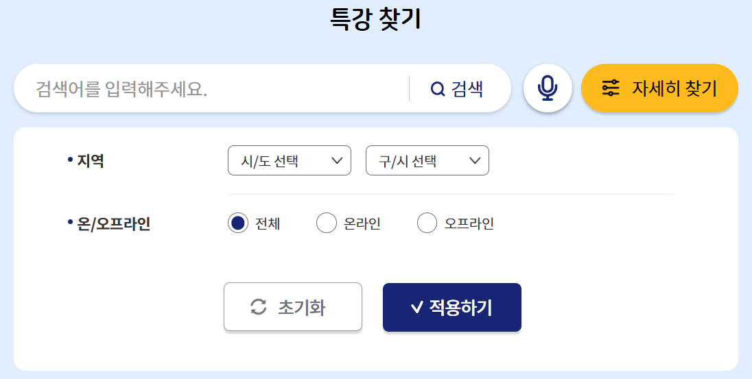Click the filter sliders icon on 자세히 찾기

pos(611,88)
